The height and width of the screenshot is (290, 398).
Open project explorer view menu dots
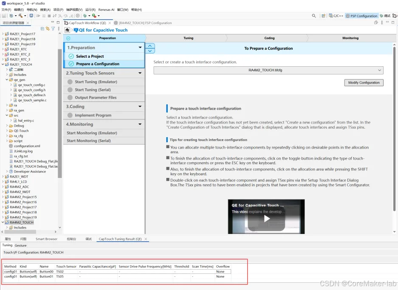pos(58,29)
